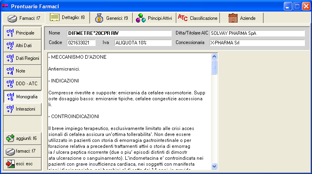Switch to the Principale side section
This screenshot has height=174, width=312.
[22, 33]
